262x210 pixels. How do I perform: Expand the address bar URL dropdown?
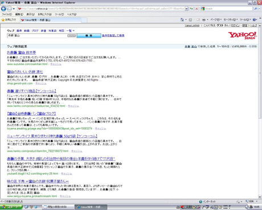click(186, 9)
